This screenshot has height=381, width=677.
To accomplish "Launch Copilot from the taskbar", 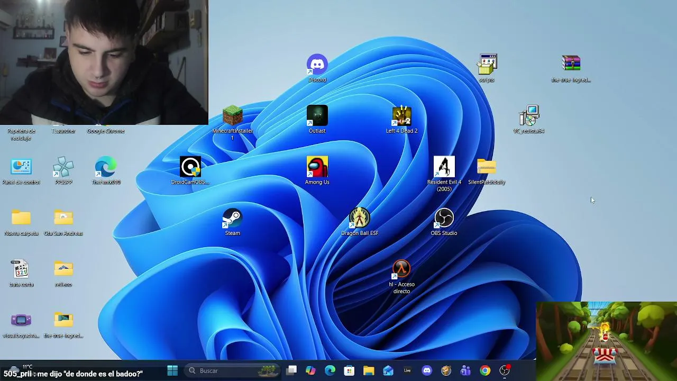I will (310, 370).
